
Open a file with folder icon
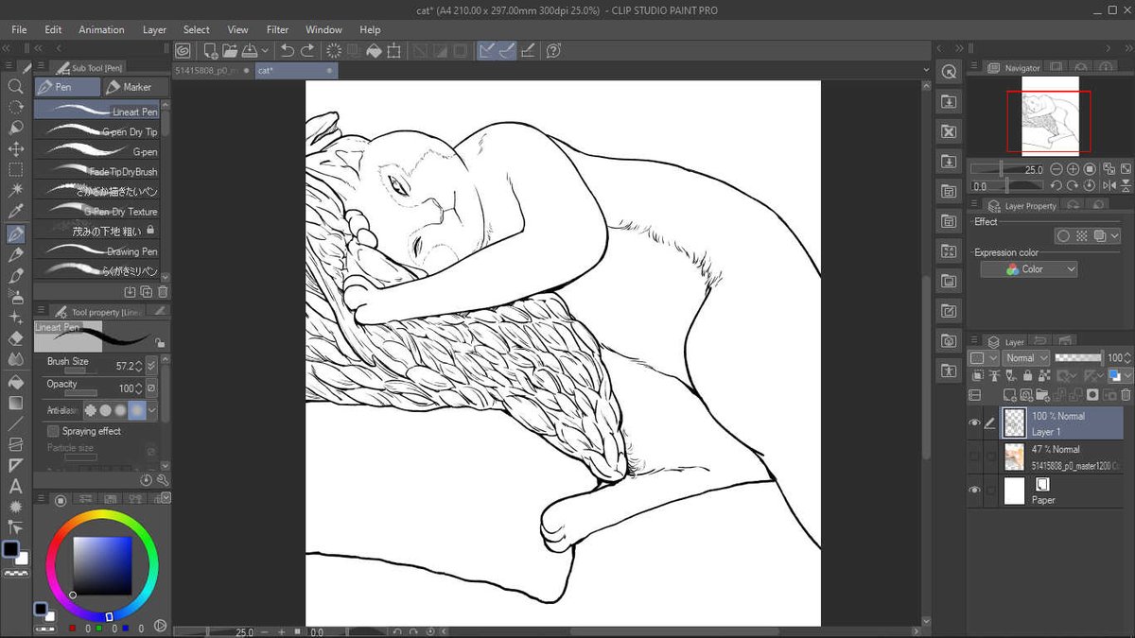coord(230,50)
